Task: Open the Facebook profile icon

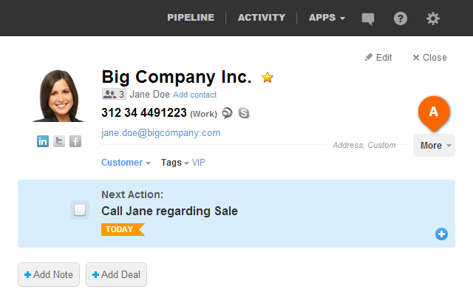Action: (75, 141)
